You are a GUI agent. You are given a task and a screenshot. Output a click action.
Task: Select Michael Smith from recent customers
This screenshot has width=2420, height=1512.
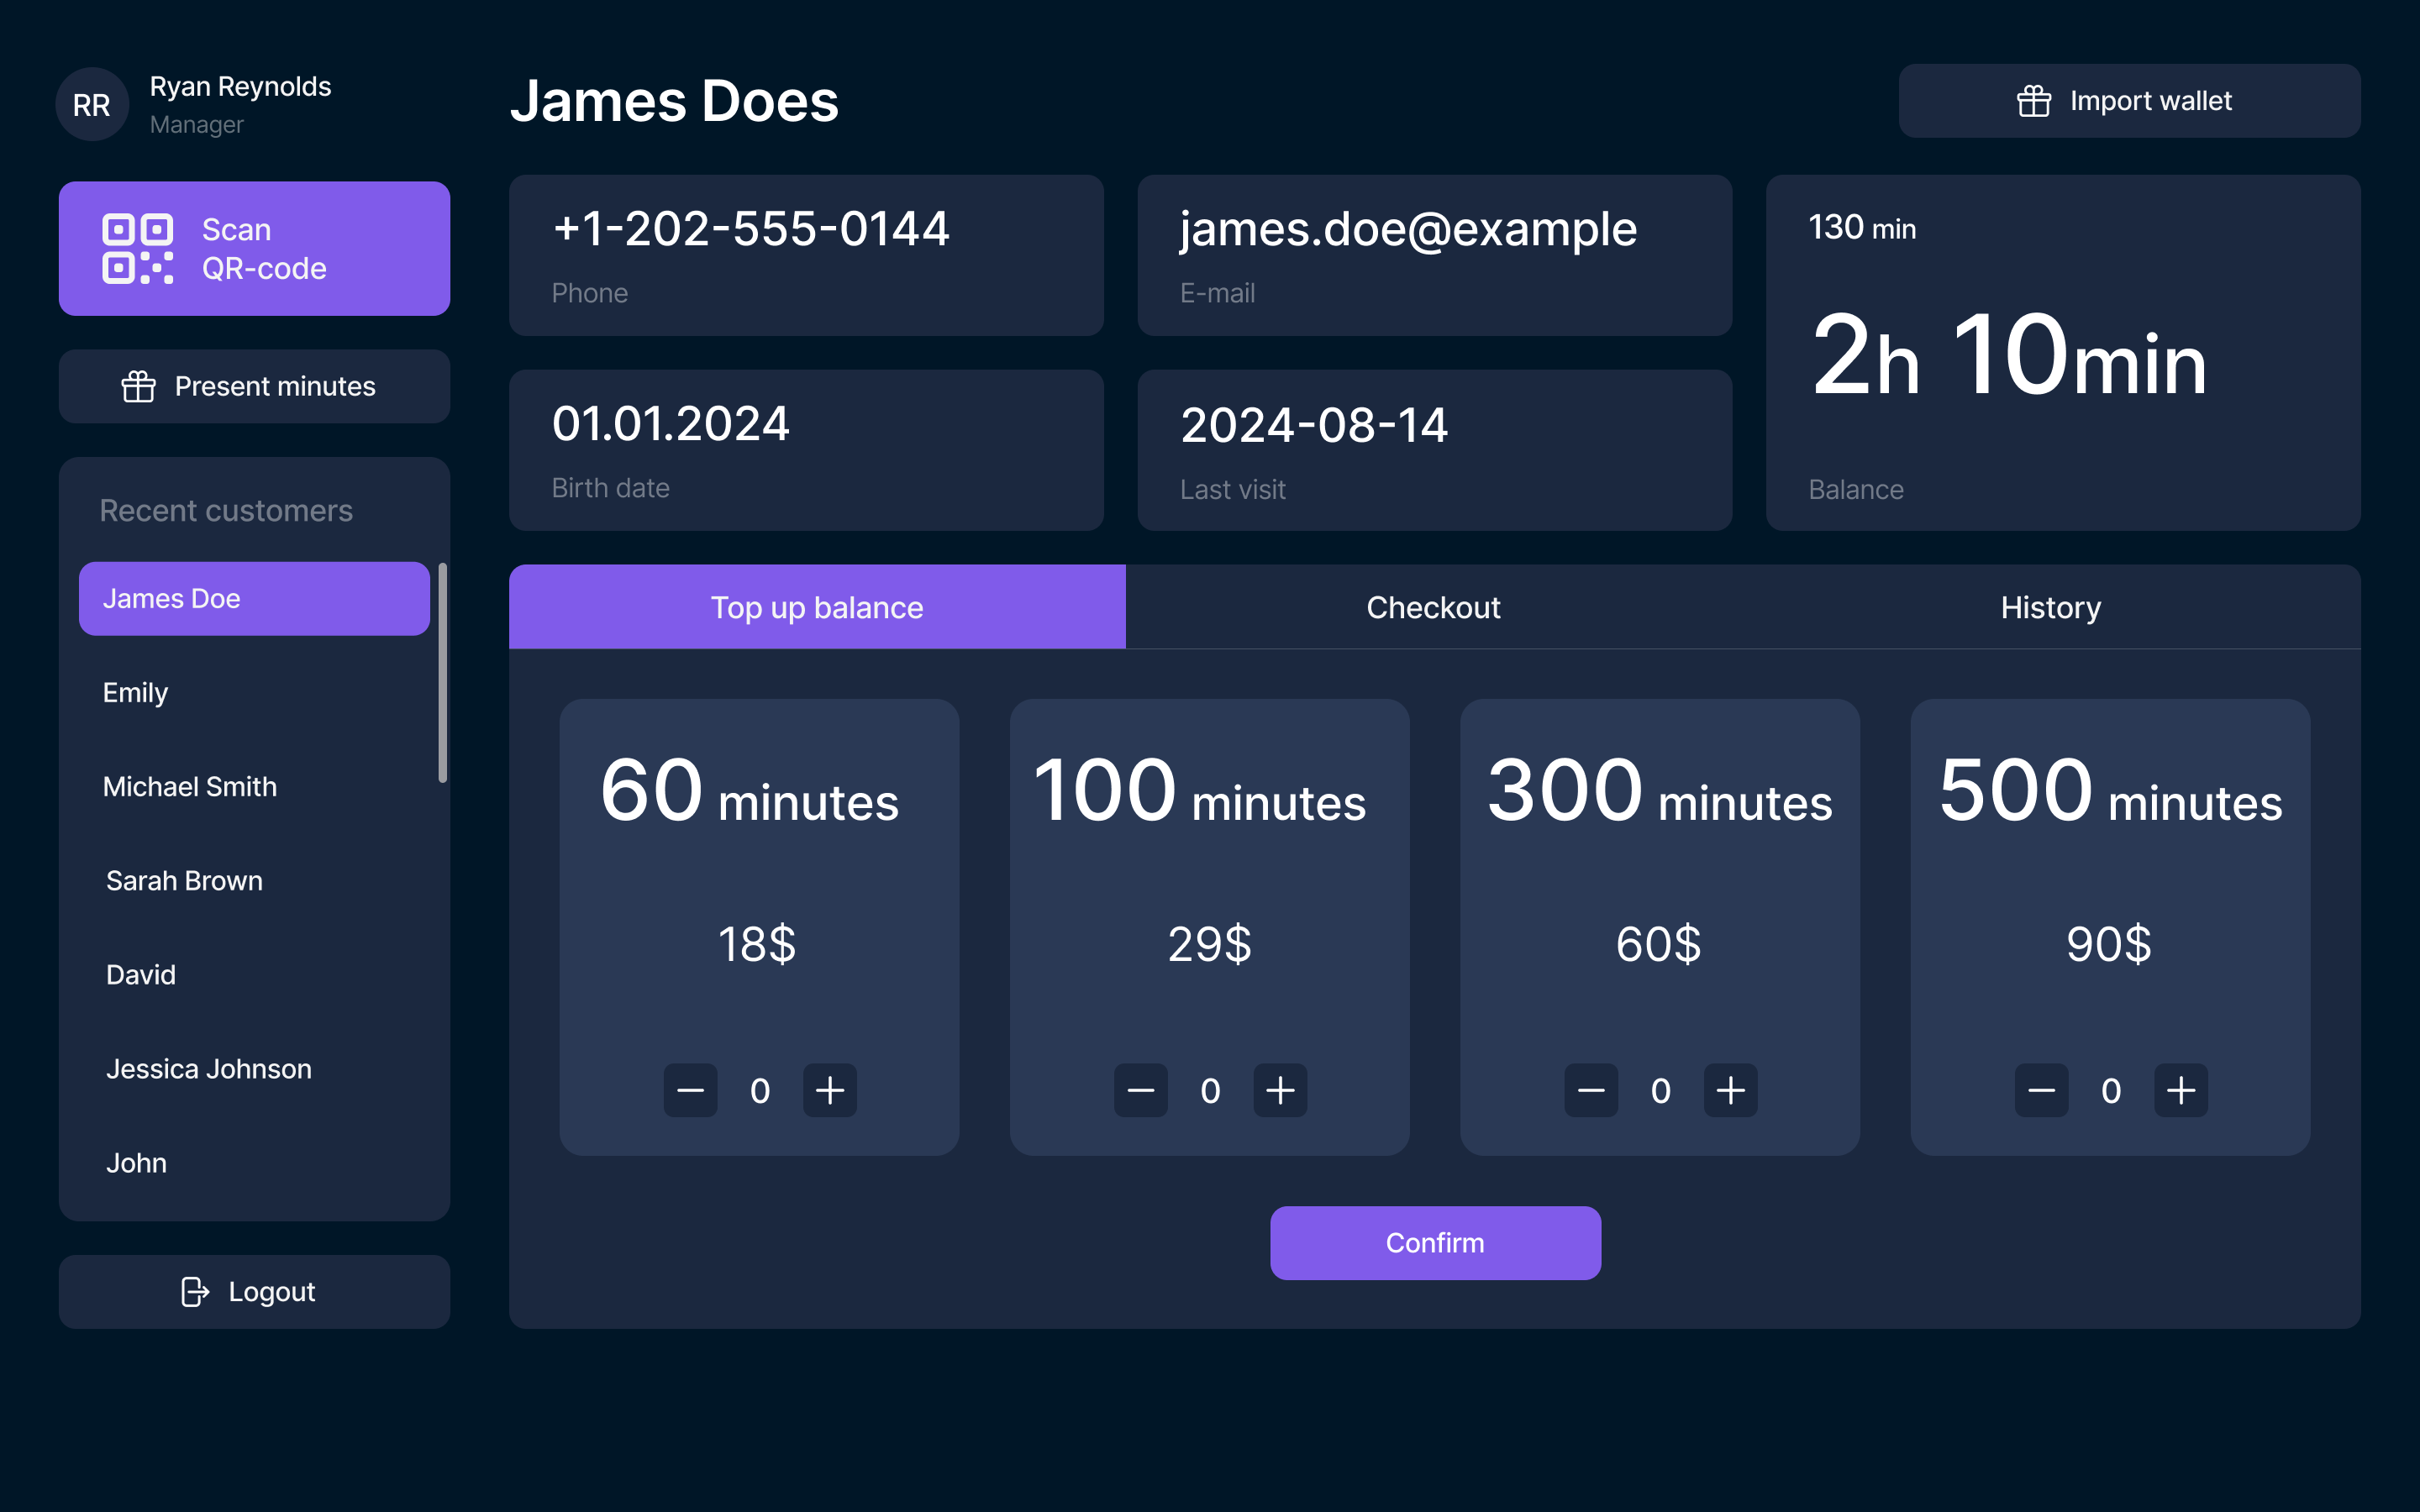tap(188, 785)
